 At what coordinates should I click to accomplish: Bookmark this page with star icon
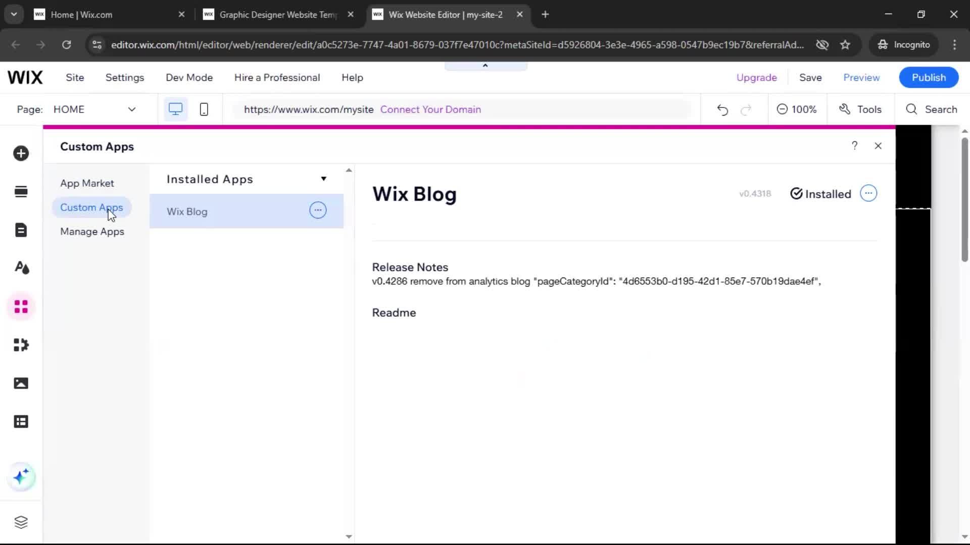tap(845, 45)
